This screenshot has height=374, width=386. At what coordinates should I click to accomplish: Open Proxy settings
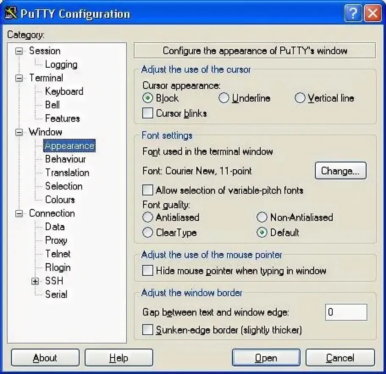(x=56, y=240)
